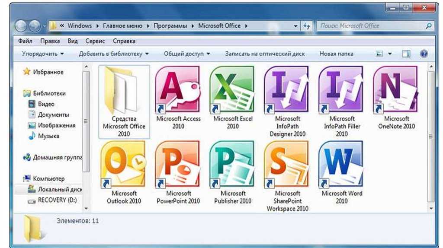Click the Microsoft Word 2010 shortcut icon
443x248 pixels.
click(342, 165)
